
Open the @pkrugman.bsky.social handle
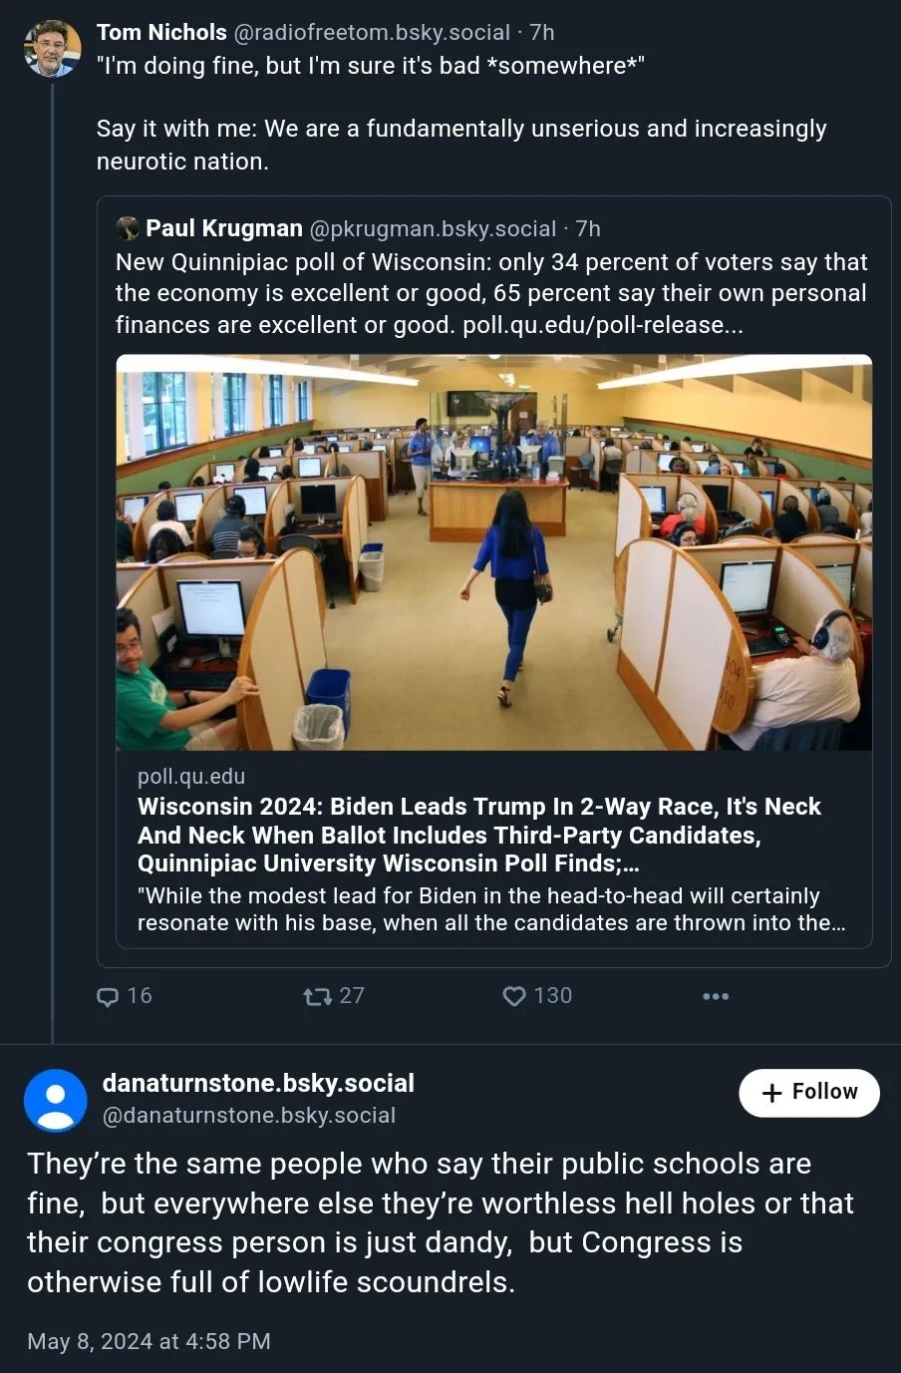pos(433,229)
